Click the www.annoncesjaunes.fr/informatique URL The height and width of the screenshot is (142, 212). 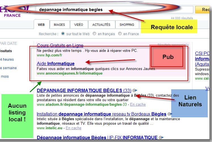click(x=70, y=73)
